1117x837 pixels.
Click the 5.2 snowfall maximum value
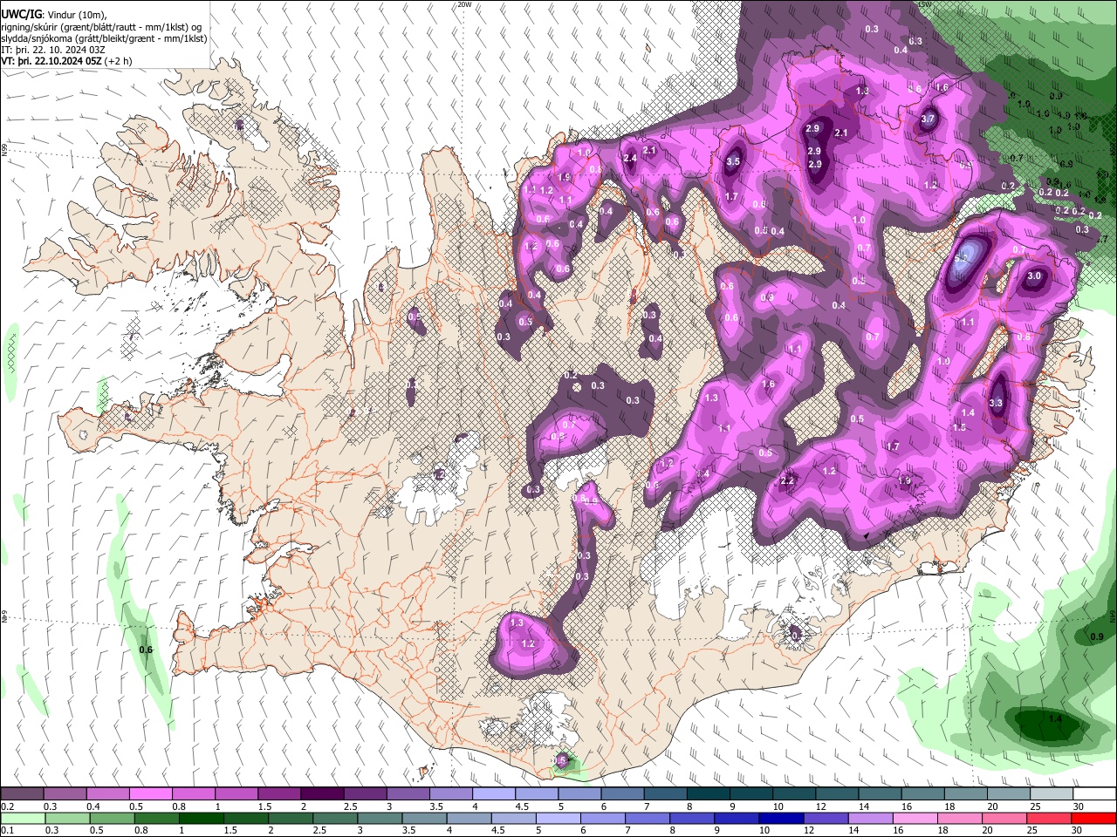(962, 258)
